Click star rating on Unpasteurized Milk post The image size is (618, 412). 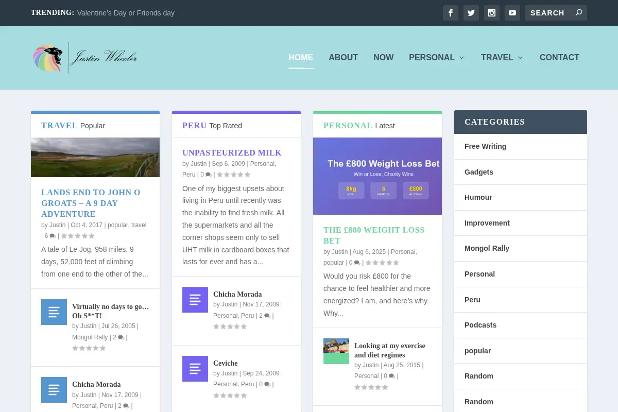(x=233, y=175)
